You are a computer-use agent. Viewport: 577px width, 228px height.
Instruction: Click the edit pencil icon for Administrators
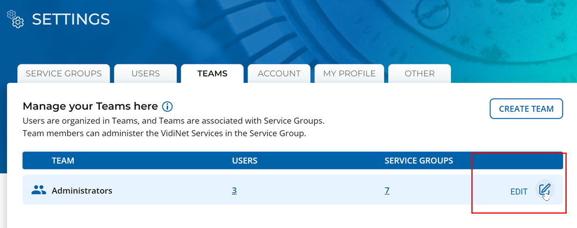[x=544, y=190]
